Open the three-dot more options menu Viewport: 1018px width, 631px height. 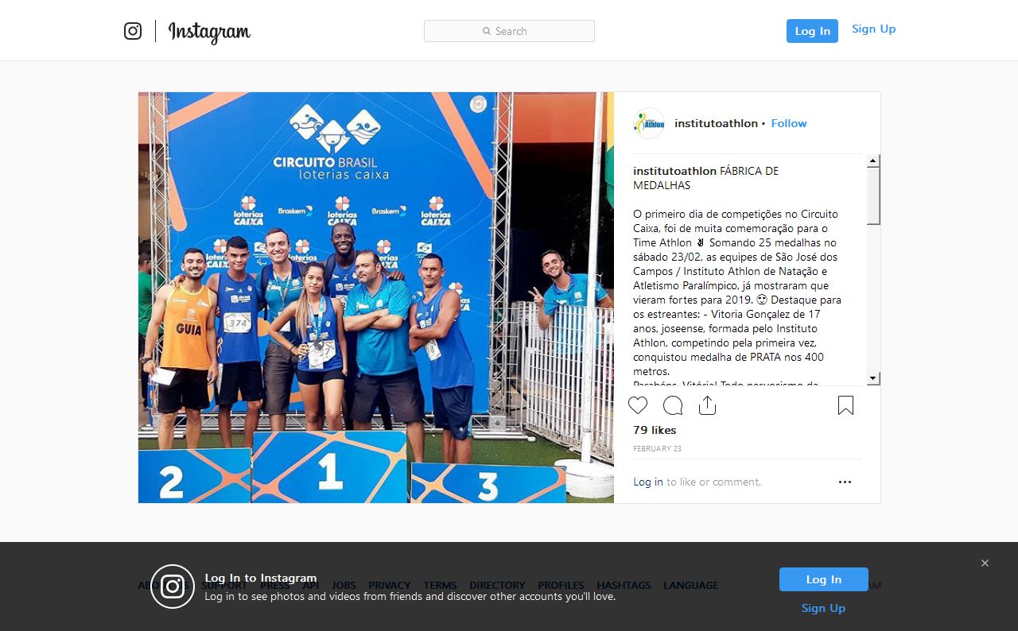tap(845, 482)
